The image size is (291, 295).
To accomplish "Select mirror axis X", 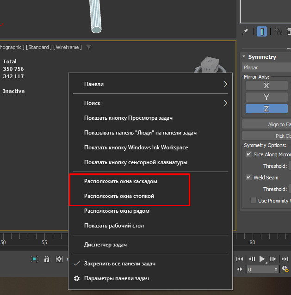I will tap(266, 86).
